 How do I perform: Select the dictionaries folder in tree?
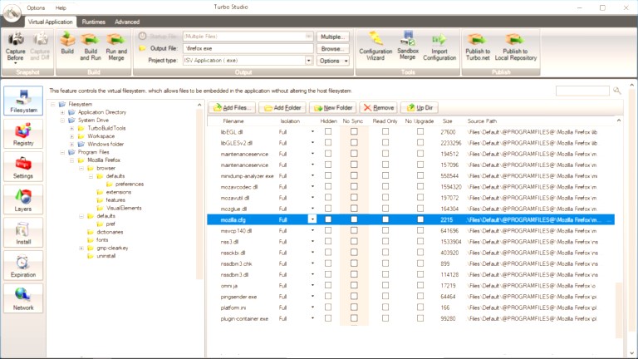tap(110, 232)
